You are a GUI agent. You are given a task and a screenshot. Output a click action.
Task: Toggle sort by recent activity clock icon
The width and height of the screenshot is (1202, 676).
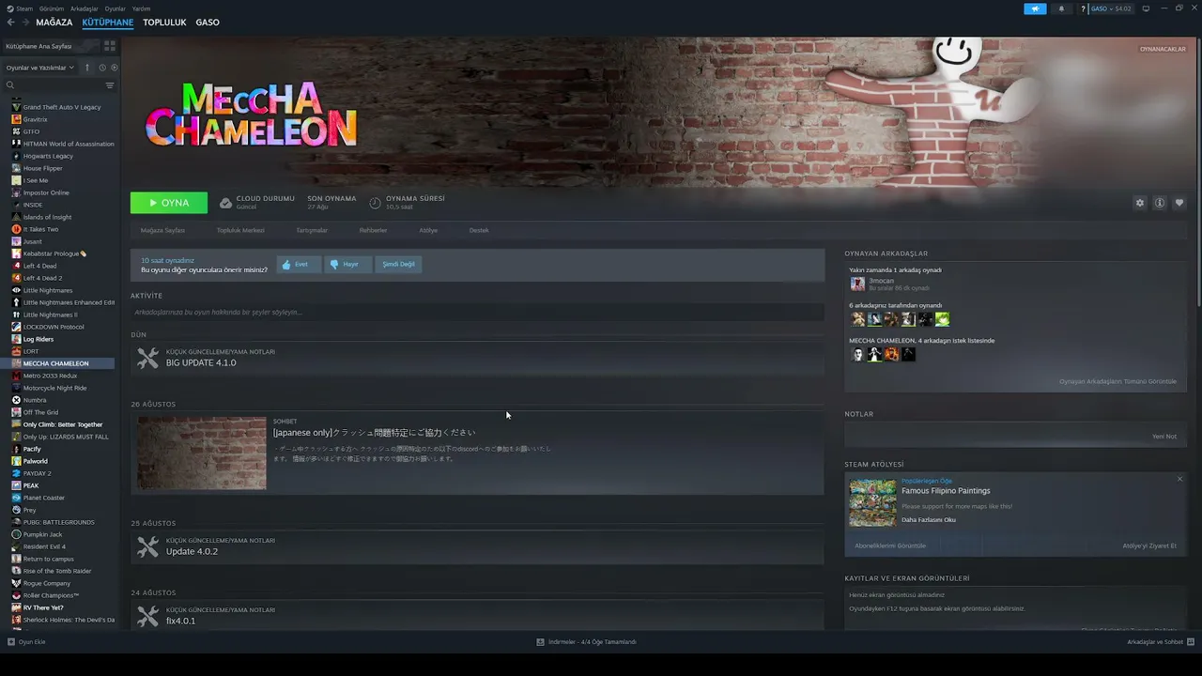(x=102, y=68)
